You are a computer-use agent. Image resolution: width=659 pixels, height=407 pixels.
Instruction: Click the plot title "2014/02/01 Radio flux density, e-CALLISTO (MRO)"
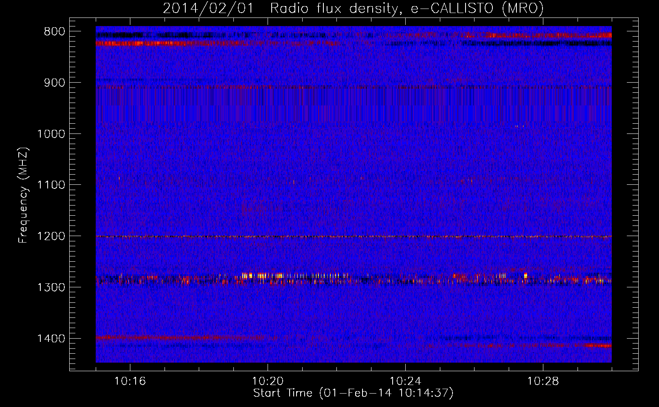(x=353, y=8)
